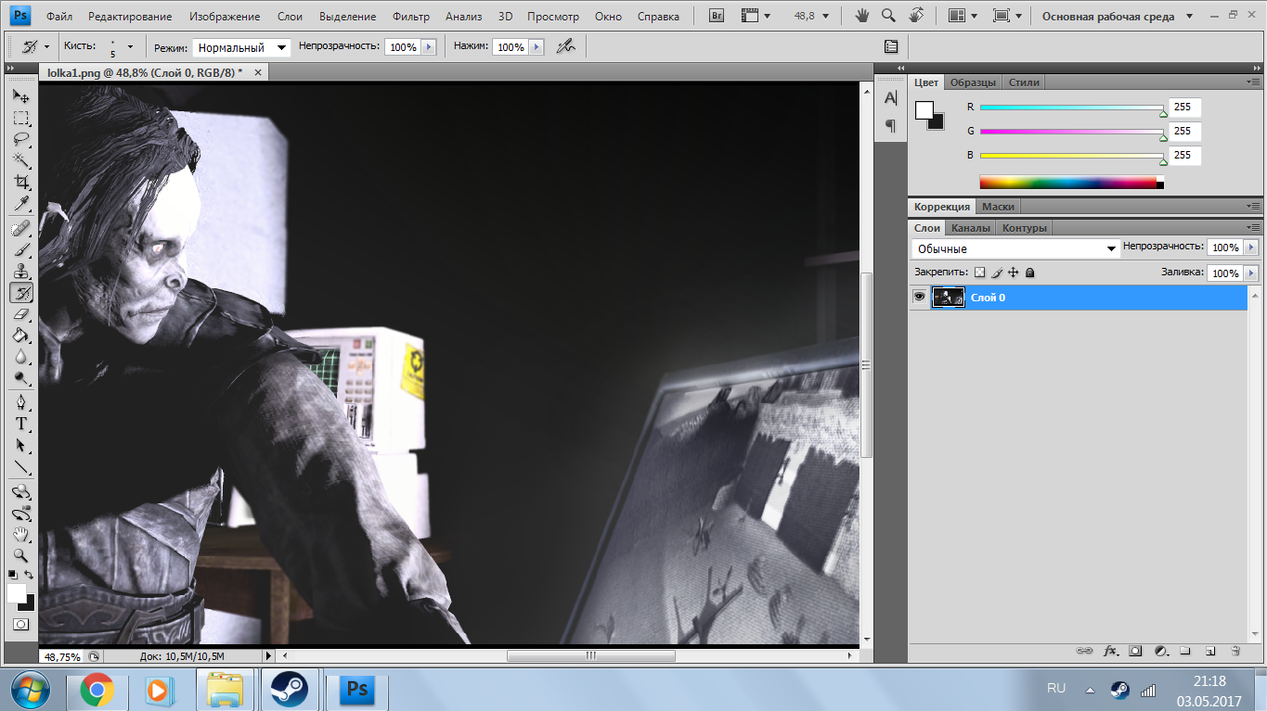Select the History Brush tool
This screenshot has width=1267, height=711.
click(x=20, y=293)
